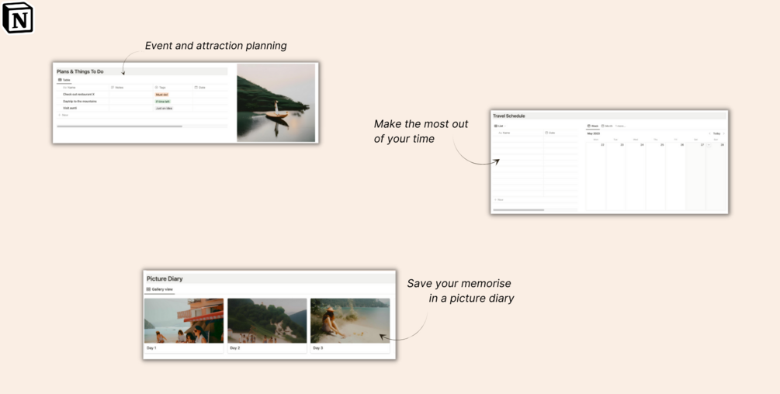Go to next week with right chevron
Viewport: 780px width, 394px height.
click(x=724, y=133)
